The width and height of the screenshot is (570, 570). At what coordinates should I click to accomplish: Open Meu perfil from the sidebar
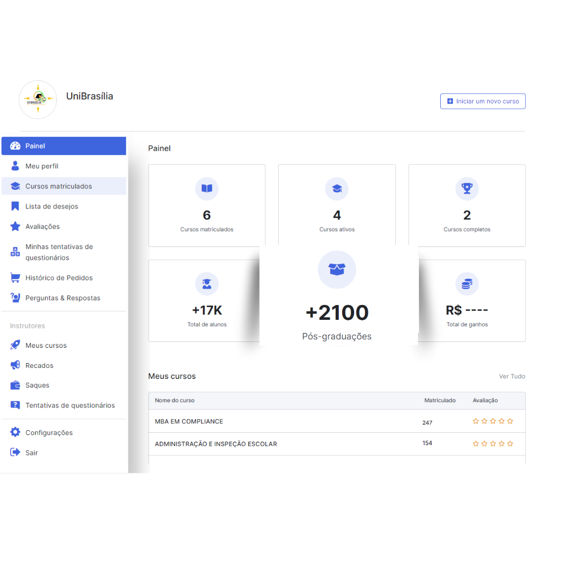coord(42,166)
